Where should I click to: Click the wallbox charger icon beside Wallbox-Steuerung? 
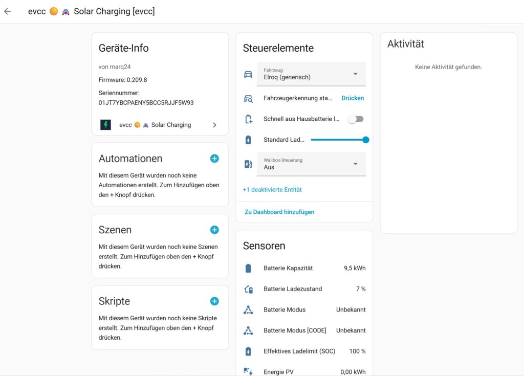(x=248, y=164)
